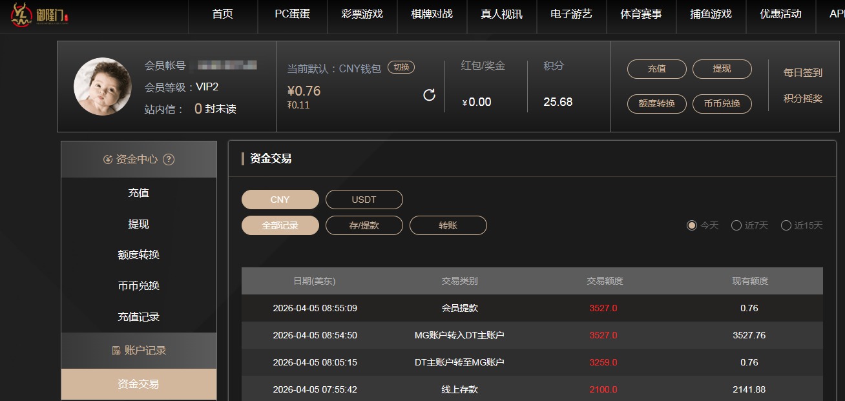Screen dimensions: 845x401
Task: Switch to the 存/提款 records tab
Action: pos(364,225)
